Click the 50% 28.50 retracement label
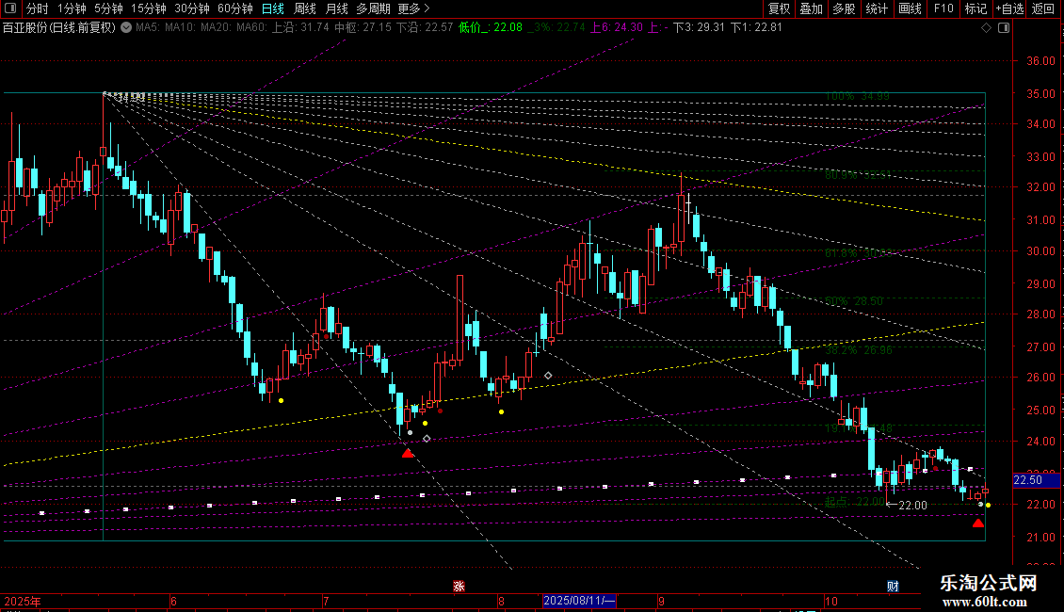Viewport: 1064px width, 612px height. tap(854, 301)
